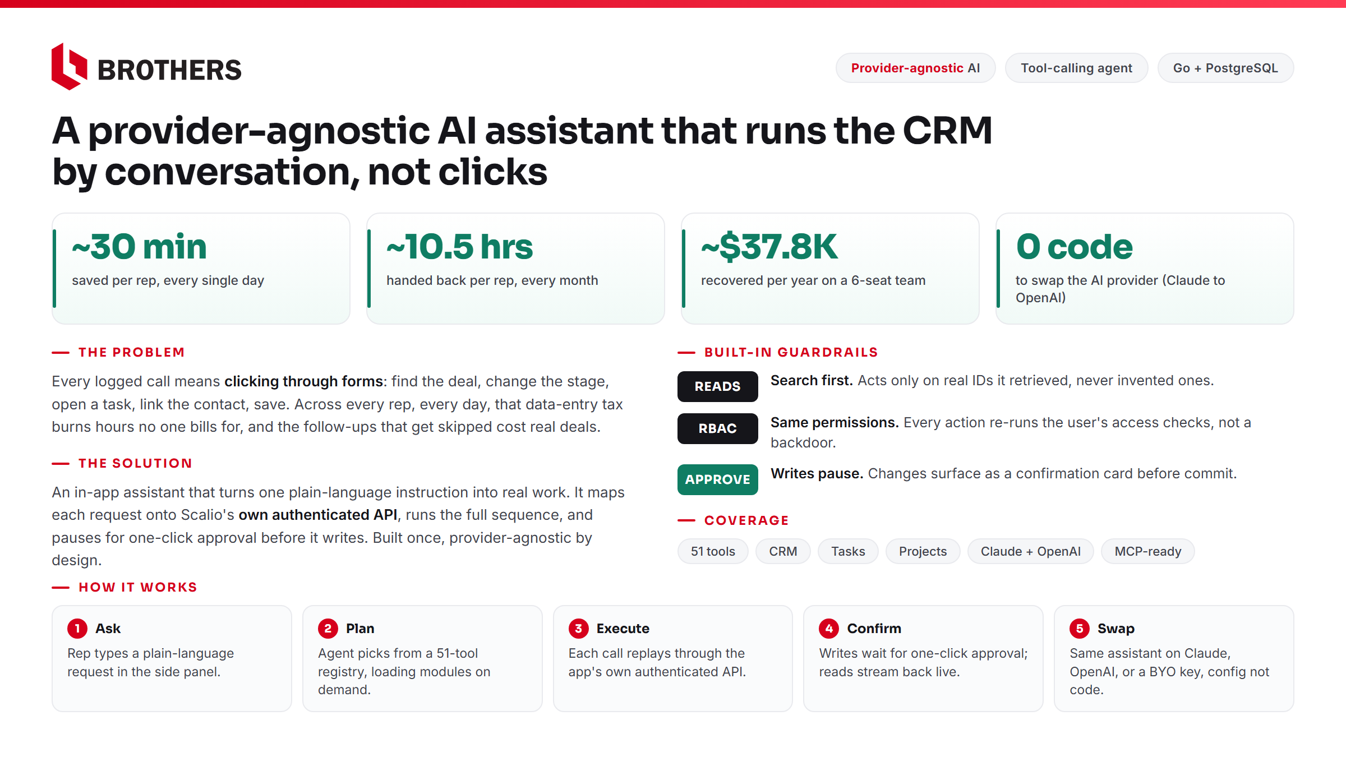This screenshot has width=1346, height=757.
Task: Click the Plan step title
Action: [360, 629]
